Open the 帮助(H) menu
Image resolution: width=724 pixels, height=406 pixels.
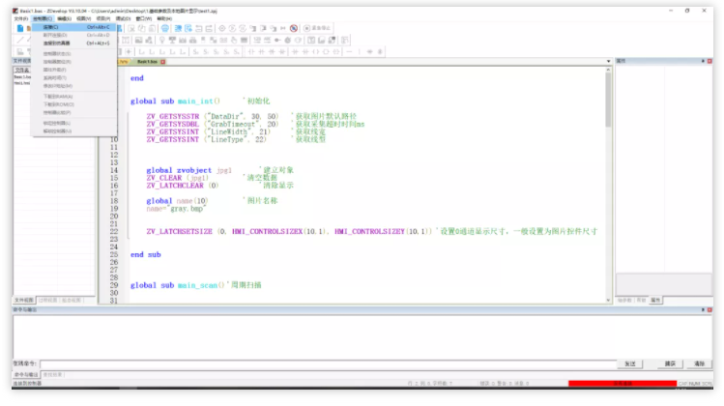point(164,18)
